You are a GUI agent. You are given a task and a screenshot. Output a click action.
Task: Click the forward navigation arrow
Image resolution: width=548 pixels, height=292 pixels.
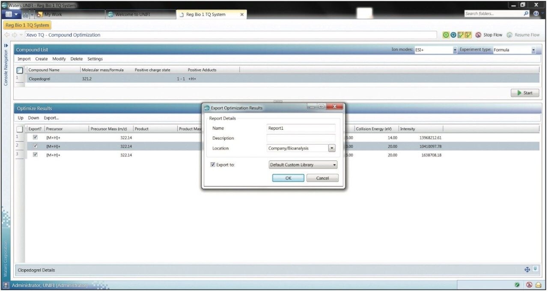[14, 35]
